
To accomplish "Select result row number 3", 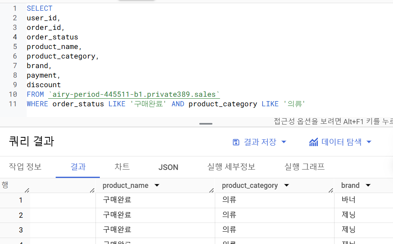I will 21,230.
